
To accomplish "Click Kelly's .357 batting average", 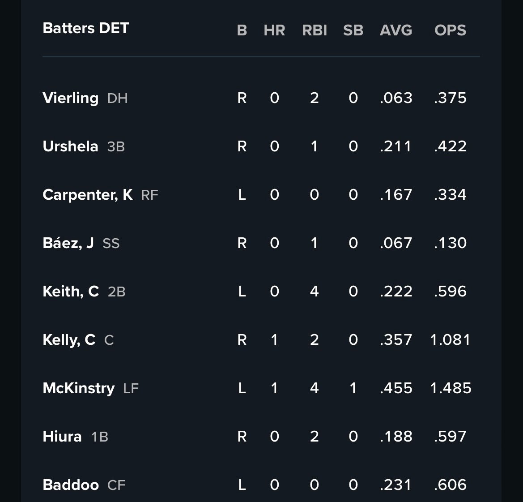I will (396, 340).
